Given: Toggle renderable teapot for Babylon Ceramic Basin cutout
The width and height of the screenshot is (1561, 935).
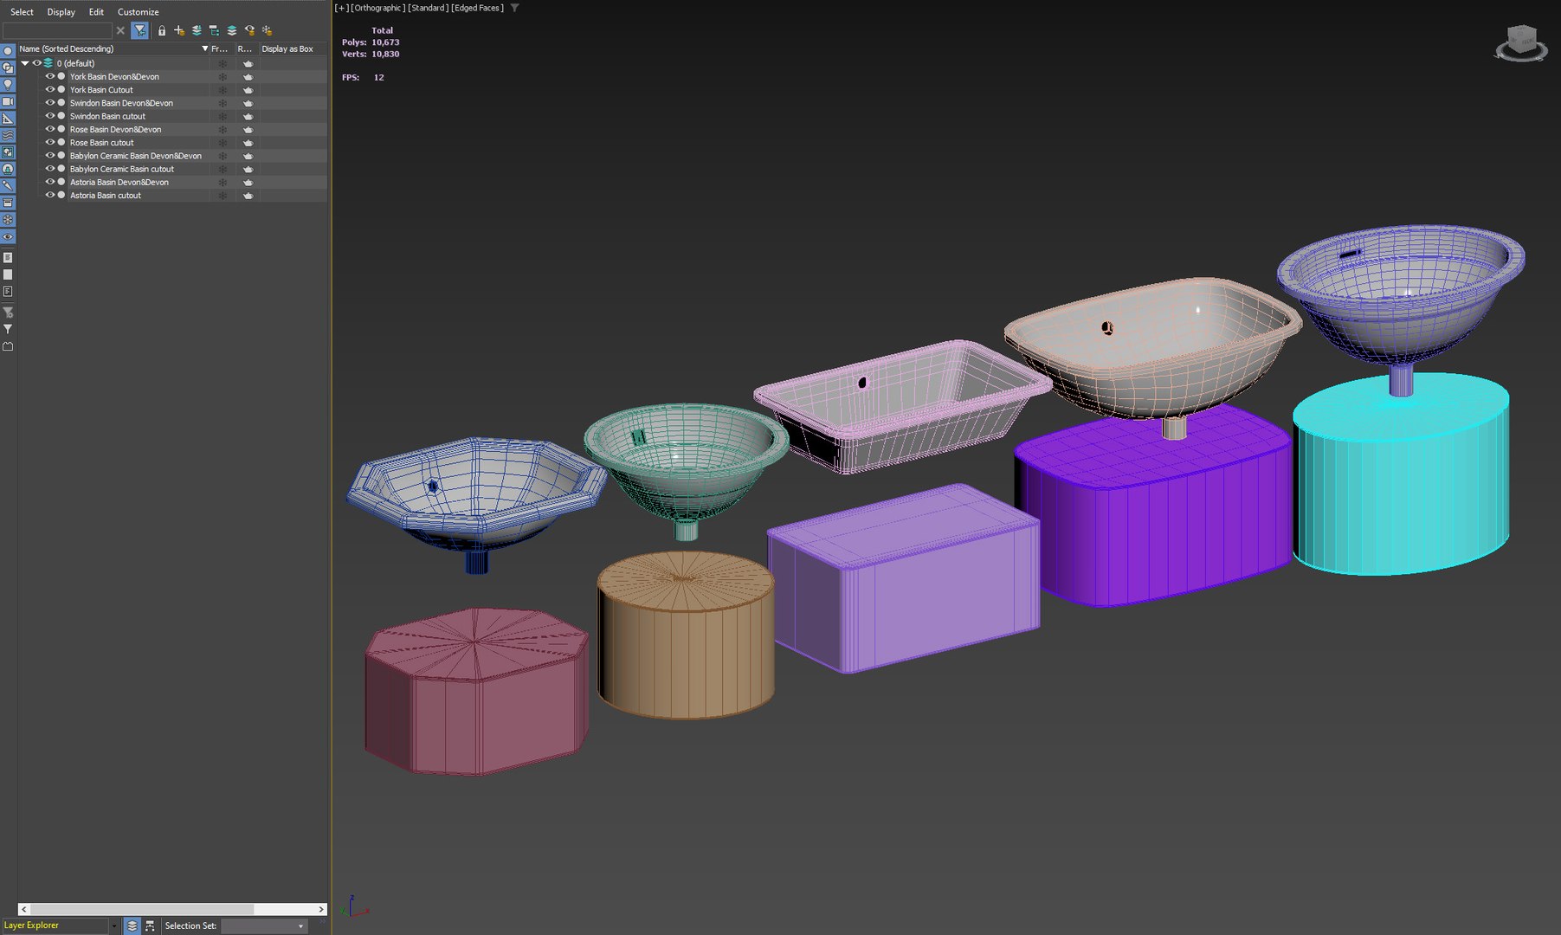Looking at the screenshot, I should click(248, 169).
